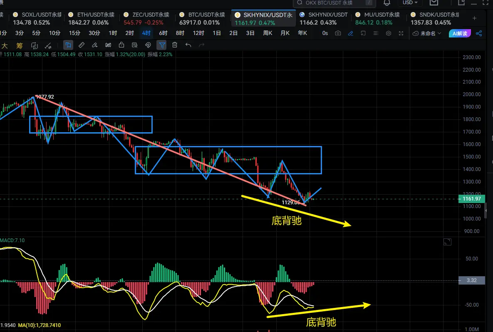Switch to SNDK/USDT永续 tab

(435, 19)
